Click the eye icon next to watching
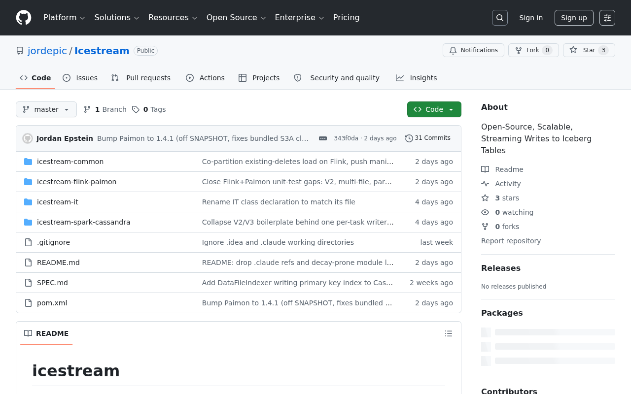This screenshot has height=394, width=631. click(485, 212)
